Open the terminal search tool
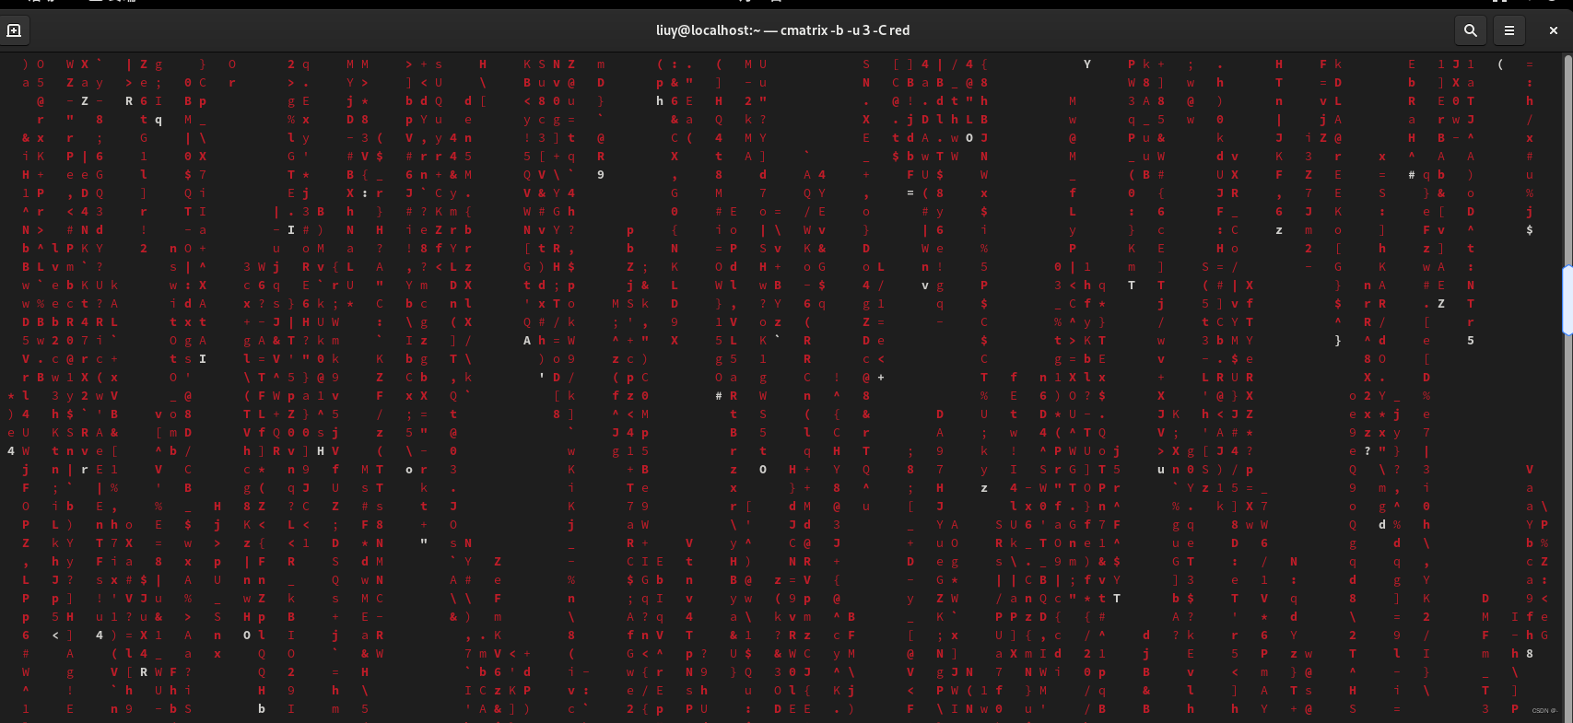 pos(1471,30)
